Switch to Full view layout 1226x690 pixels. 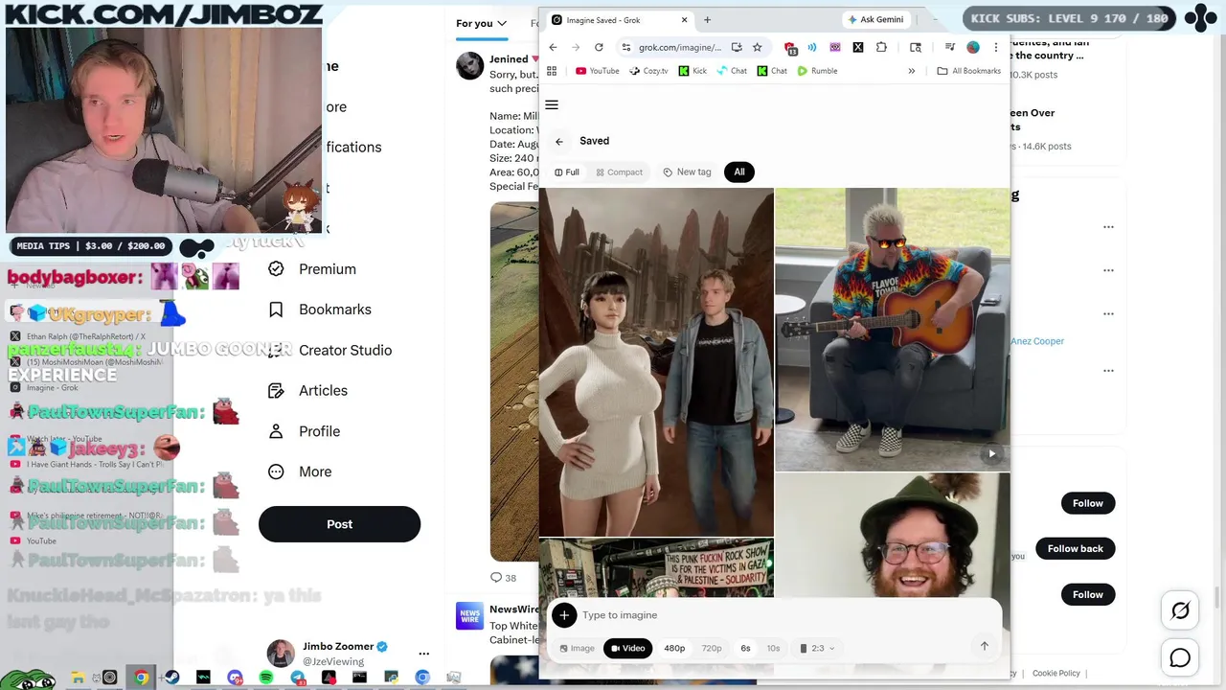[567, 172]
